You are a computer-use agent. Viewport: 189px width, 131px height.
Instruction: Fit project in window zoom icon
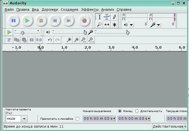91,40
